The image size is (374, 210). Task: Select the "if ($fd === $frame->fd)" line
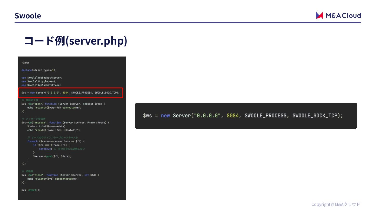(x=51, y=145)
